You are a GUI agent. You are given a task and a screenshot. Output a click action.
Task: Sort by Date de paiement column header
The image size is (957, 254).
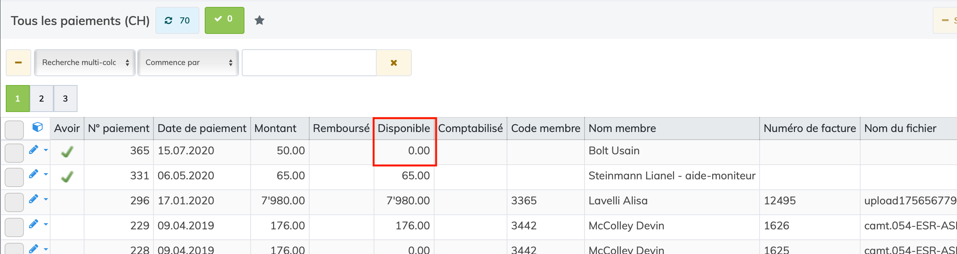click(202, 128)
